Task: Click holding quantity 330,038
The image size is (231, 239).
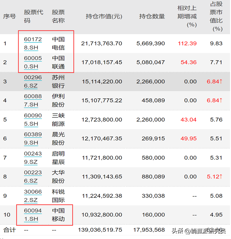Action: [153, 196]
